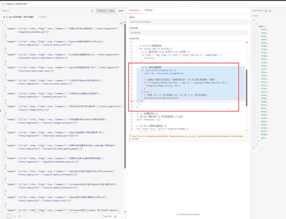286x219 pixels.
Task: Copy input JSON with the copy icon
Action: [121, 23]
